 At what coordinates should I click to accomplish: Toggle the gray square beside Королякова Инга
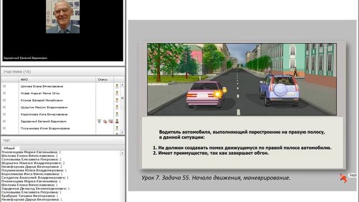coord(4,114)
